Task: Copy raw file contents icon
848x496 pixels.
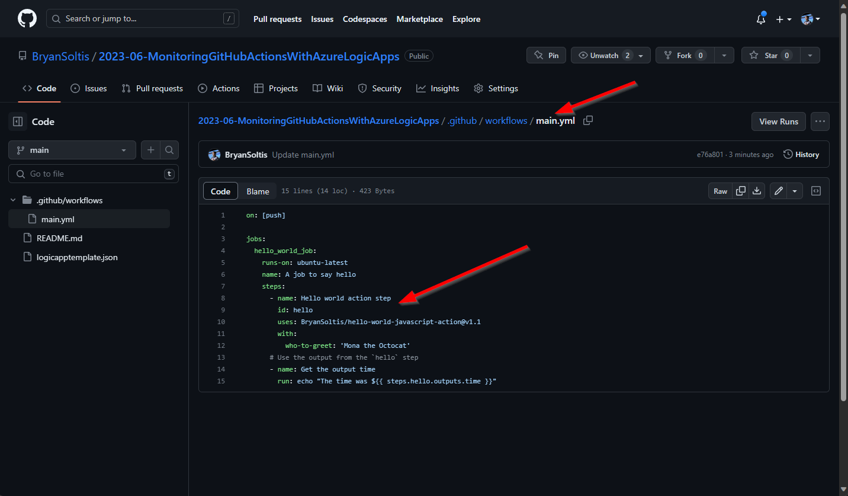Action: pyautogui.click(x=740, y=191)
